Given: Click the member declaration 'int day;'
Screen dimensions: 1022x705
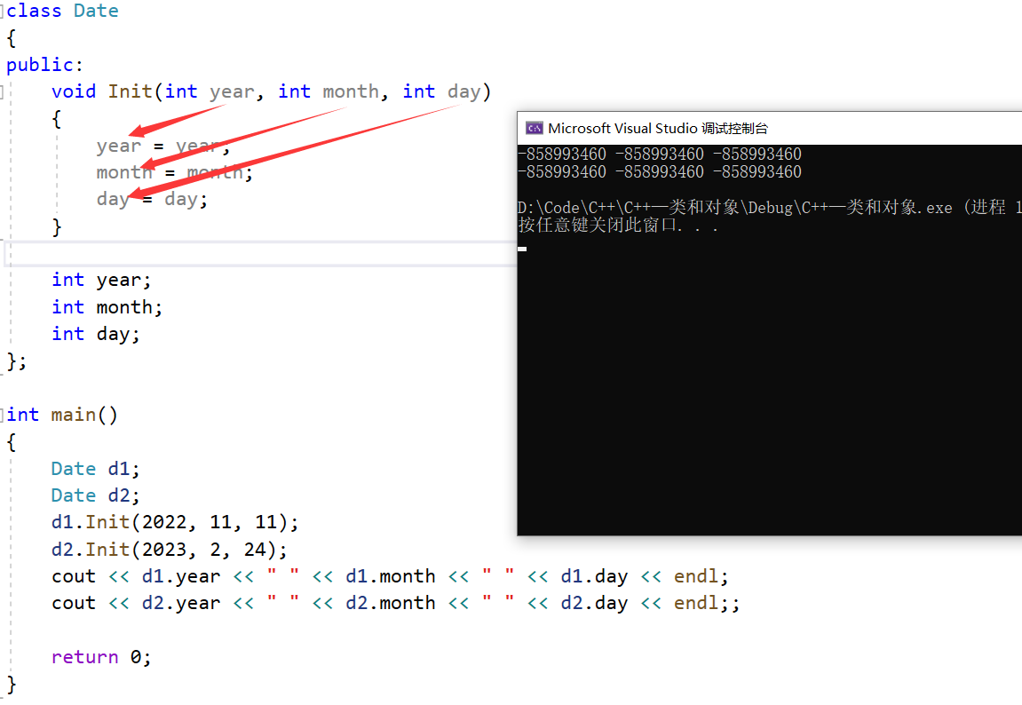Looking at the screenshot, I should (96, 334).
